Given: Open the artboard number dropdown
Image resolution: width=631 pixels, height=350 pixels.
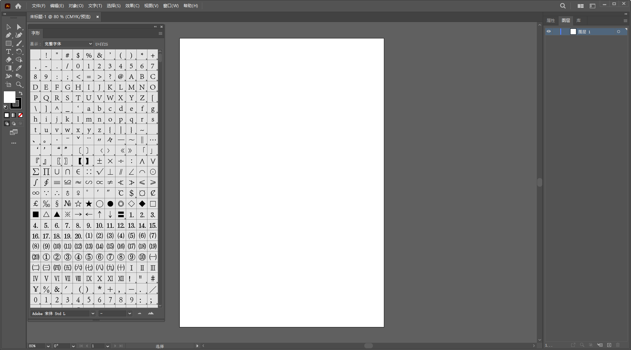Looking at the screenshot, I should point(108,346).
